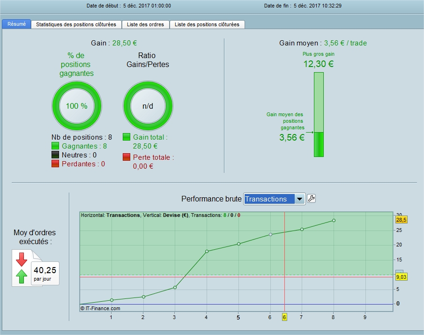Click the red Perdantes legend square
The image size is (424, 335).
click(x=55, y=164)
